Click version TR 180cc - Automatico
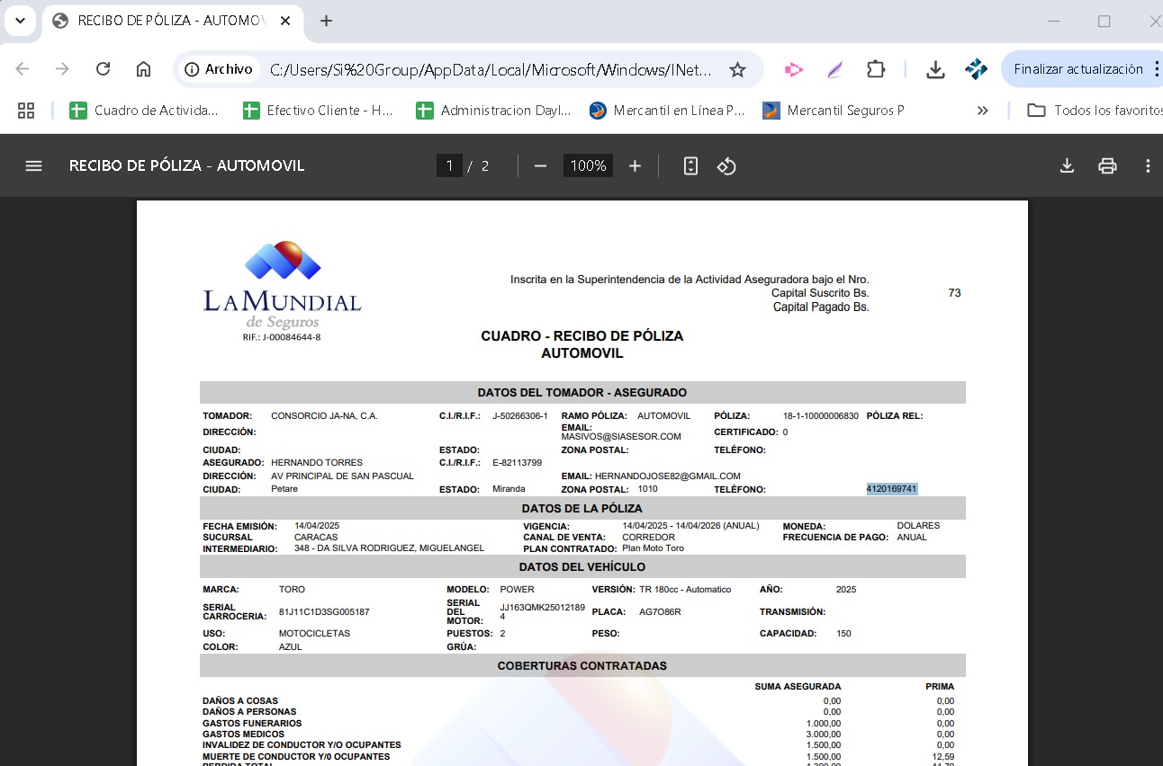This screenshot has height=766, width=1163. coord(685,590)
